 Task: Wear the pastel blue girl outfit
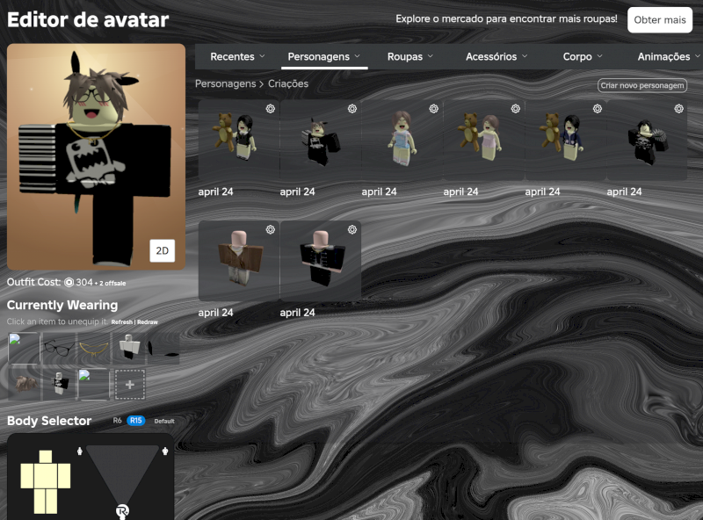[x=402, y=140]
